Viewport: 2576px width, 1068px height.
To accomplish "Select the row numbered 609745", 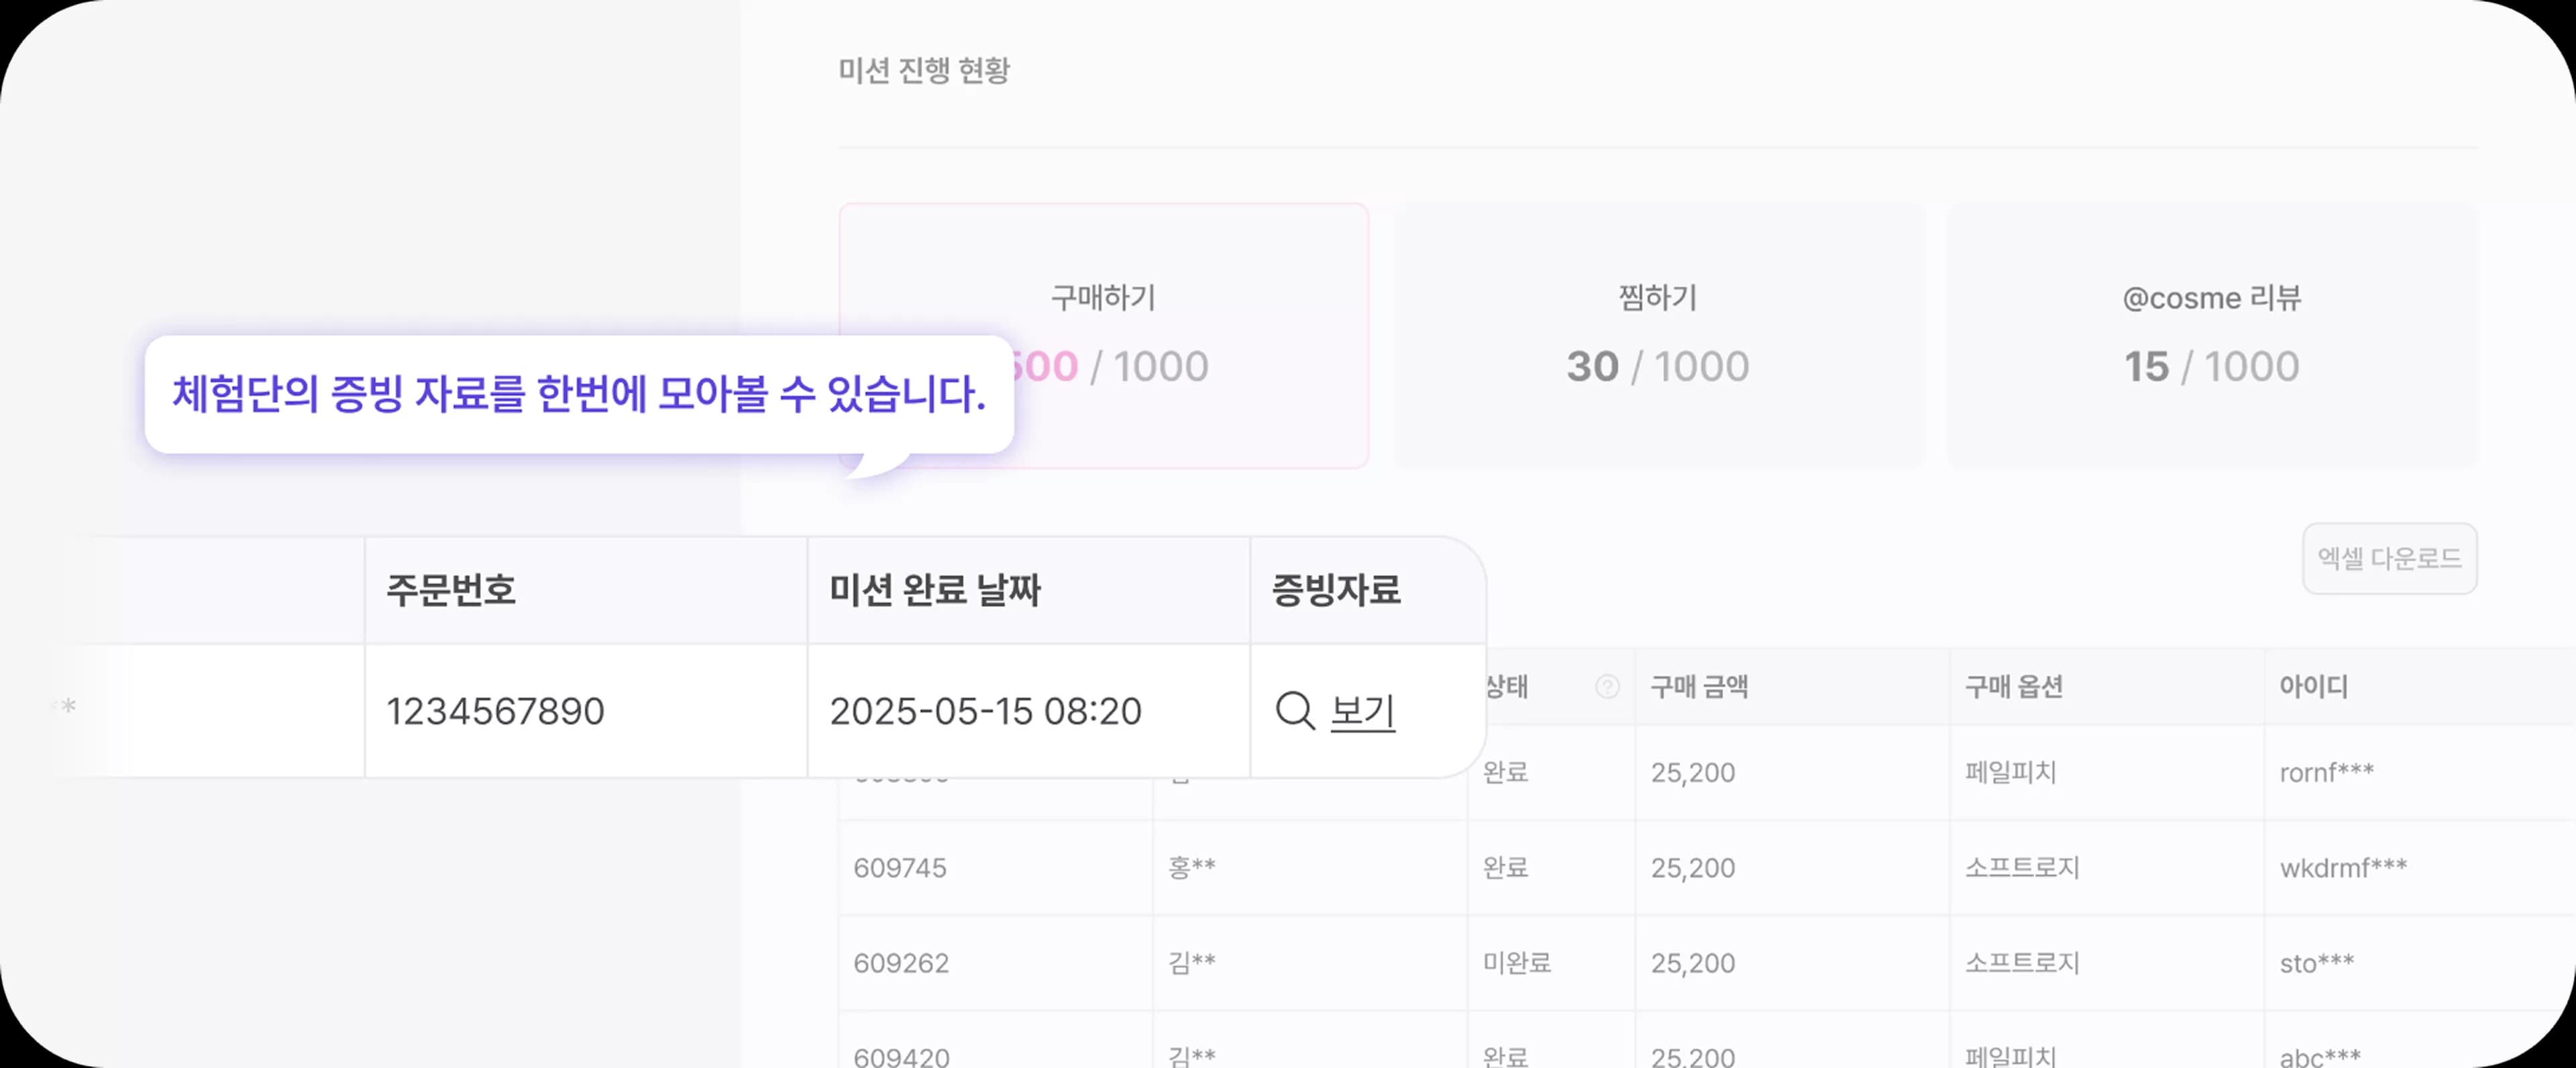I will 900,868.
